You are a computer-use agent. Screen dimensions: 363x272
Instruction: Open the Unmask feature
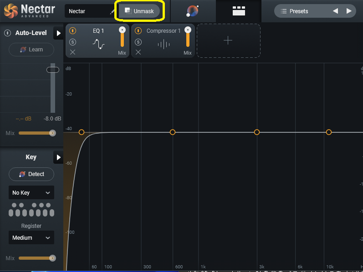coord(139,11)
